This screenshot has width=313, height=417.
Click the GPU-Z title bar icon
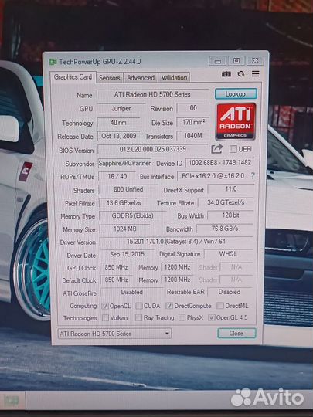53,62
